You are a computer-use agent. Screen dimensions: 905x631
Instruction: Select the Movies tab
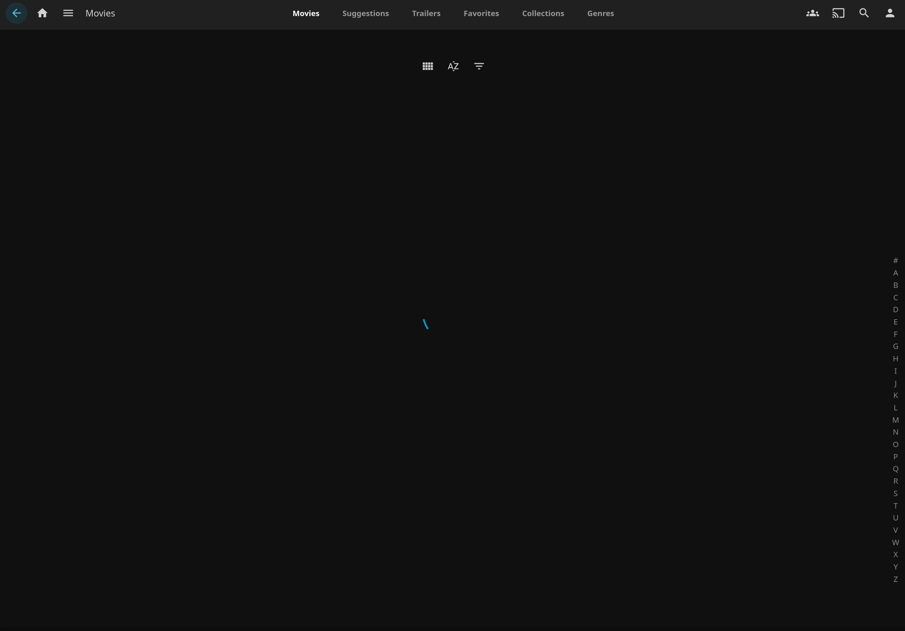coord(306,13)
